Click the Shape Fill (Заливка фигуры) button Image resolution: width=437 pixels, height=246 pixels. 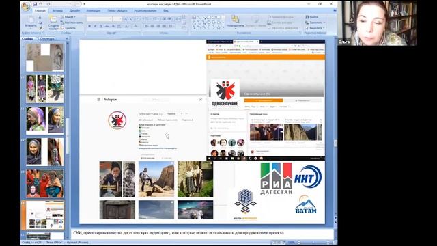click(x=281, y=17)
